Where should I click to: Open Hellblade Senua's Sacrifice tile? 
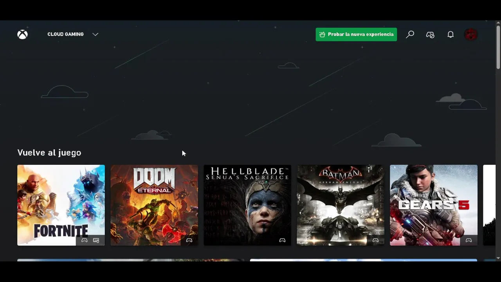[x=247, y=205]
